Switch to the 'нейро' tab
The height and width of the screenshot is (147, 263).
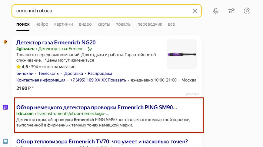click(42, 24)
